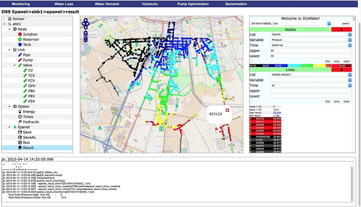Click find in Links section

(x=328, y=101)
